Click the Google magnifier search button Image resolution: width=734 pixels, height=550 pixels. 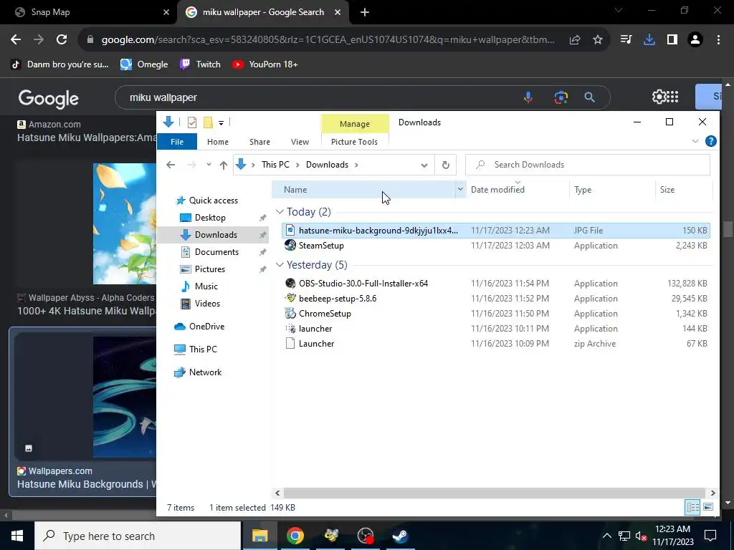pyautogui.click(x=590, y=97)
